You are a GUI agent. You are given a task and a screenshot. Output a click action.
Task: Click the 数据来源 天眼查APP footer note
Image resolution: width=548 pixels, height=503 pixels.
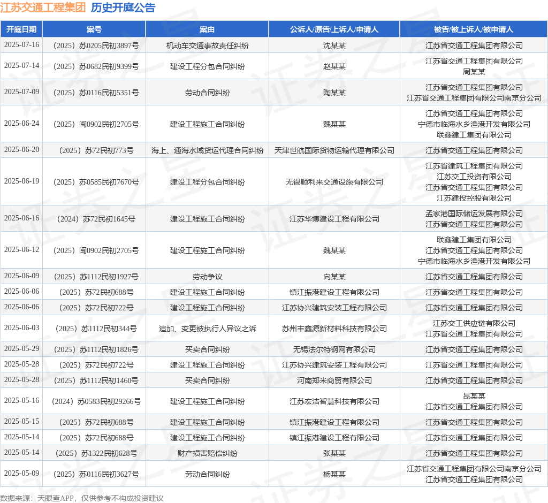click(x=82, y=498)
